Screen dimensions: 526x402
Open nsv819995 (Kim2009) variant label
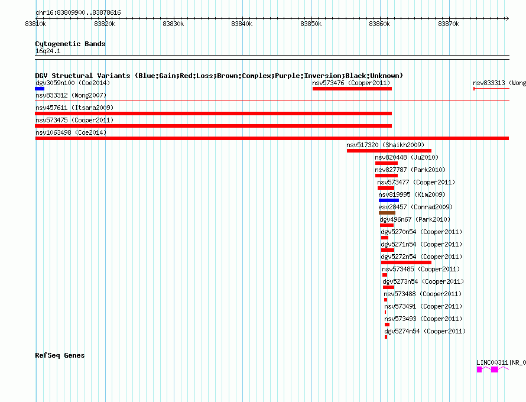click(412, 194)
